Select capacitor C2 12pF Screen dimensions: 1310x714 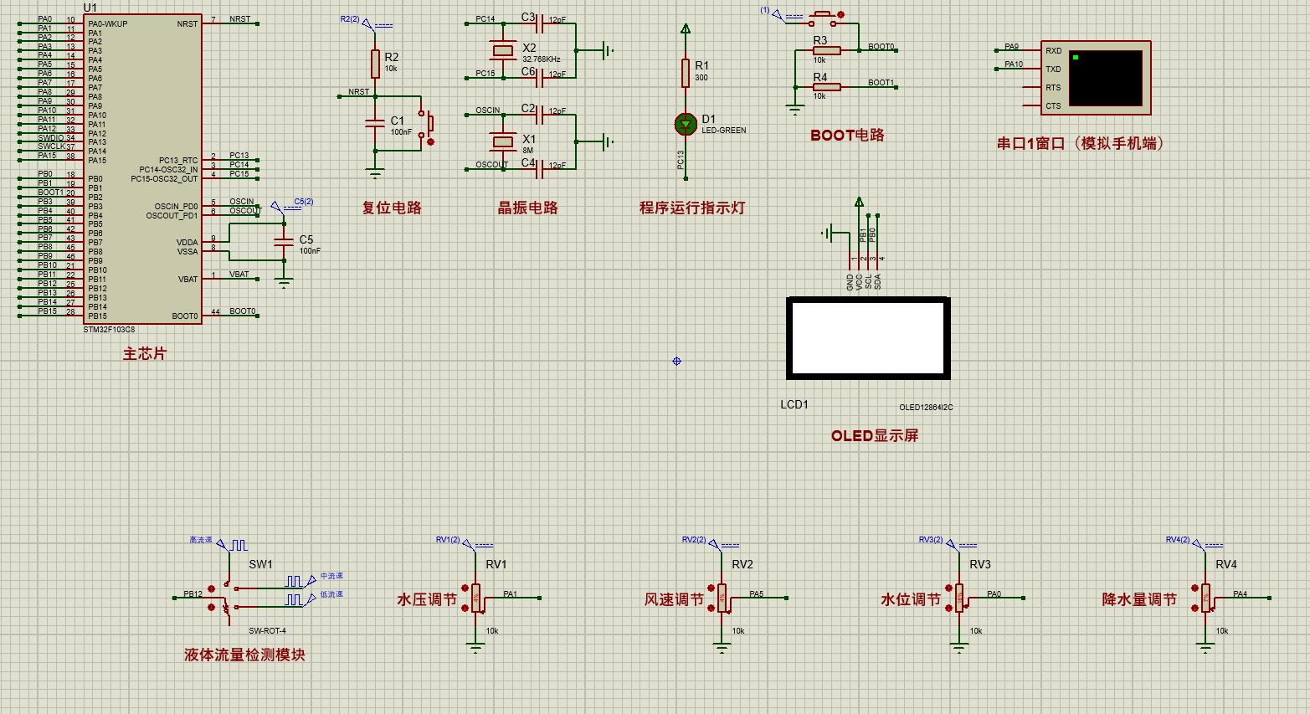click(540, 115)
